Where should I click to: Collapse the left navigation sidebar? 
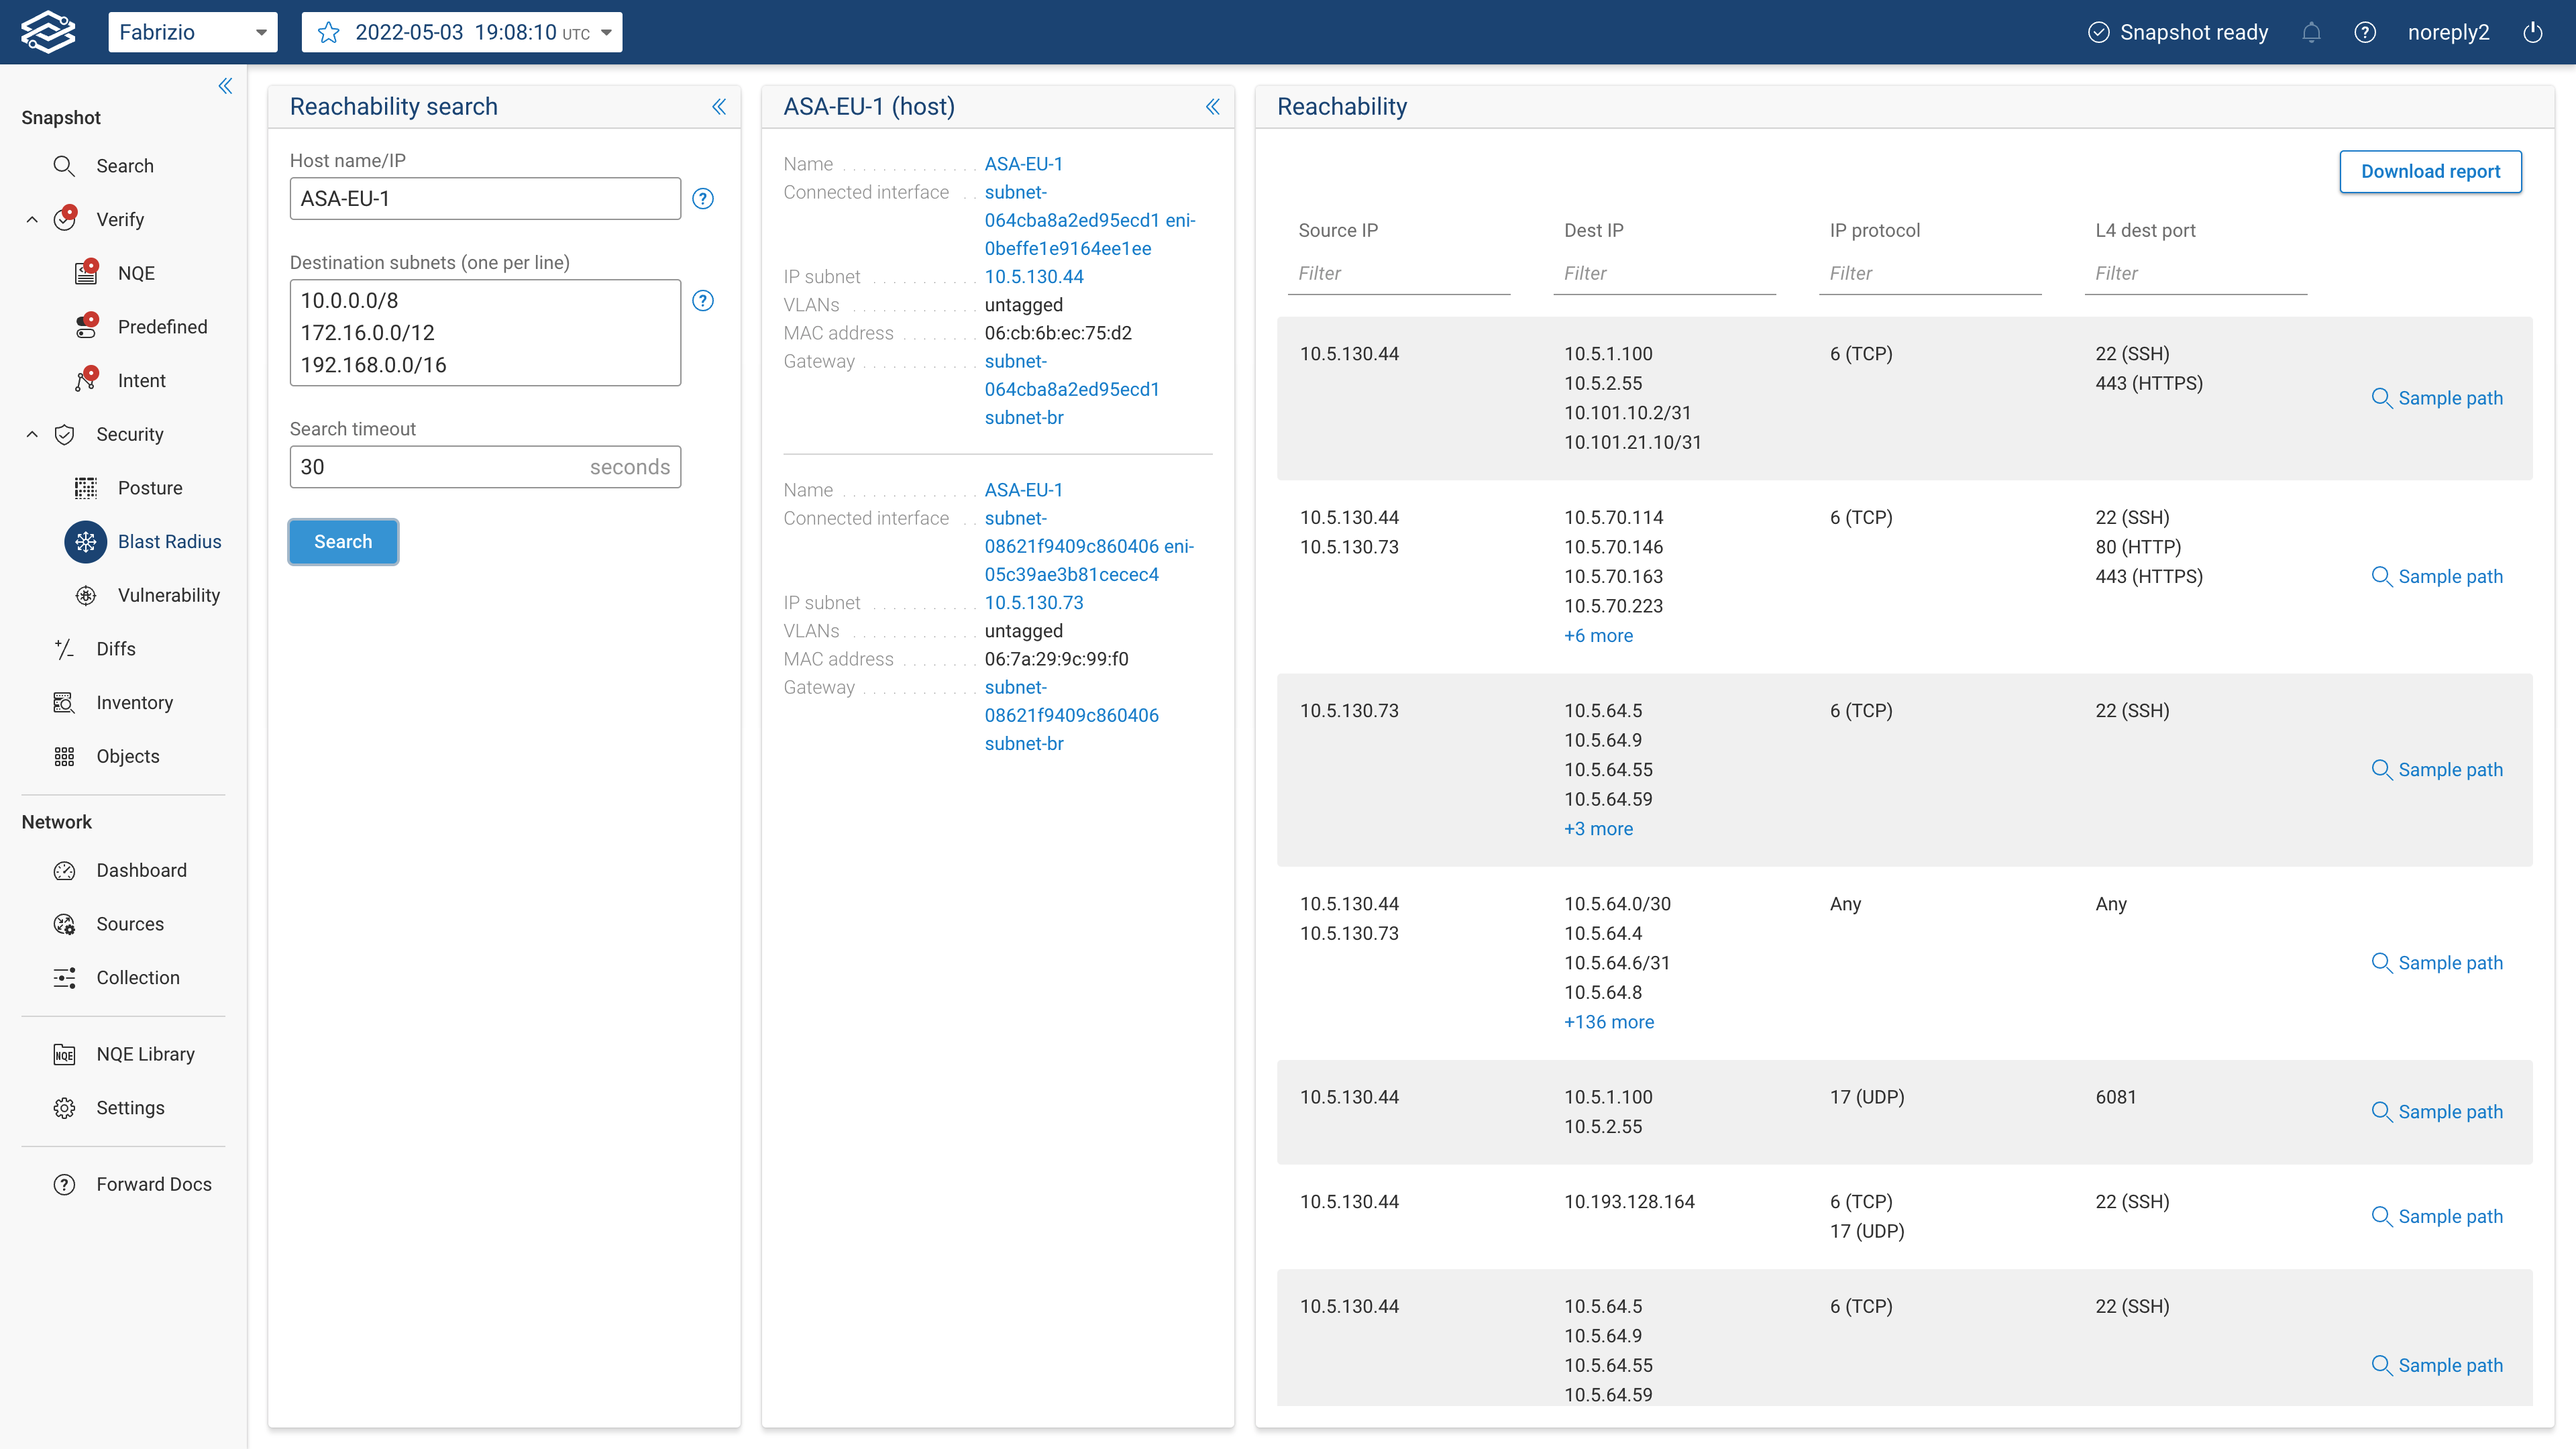click(225, 86)
